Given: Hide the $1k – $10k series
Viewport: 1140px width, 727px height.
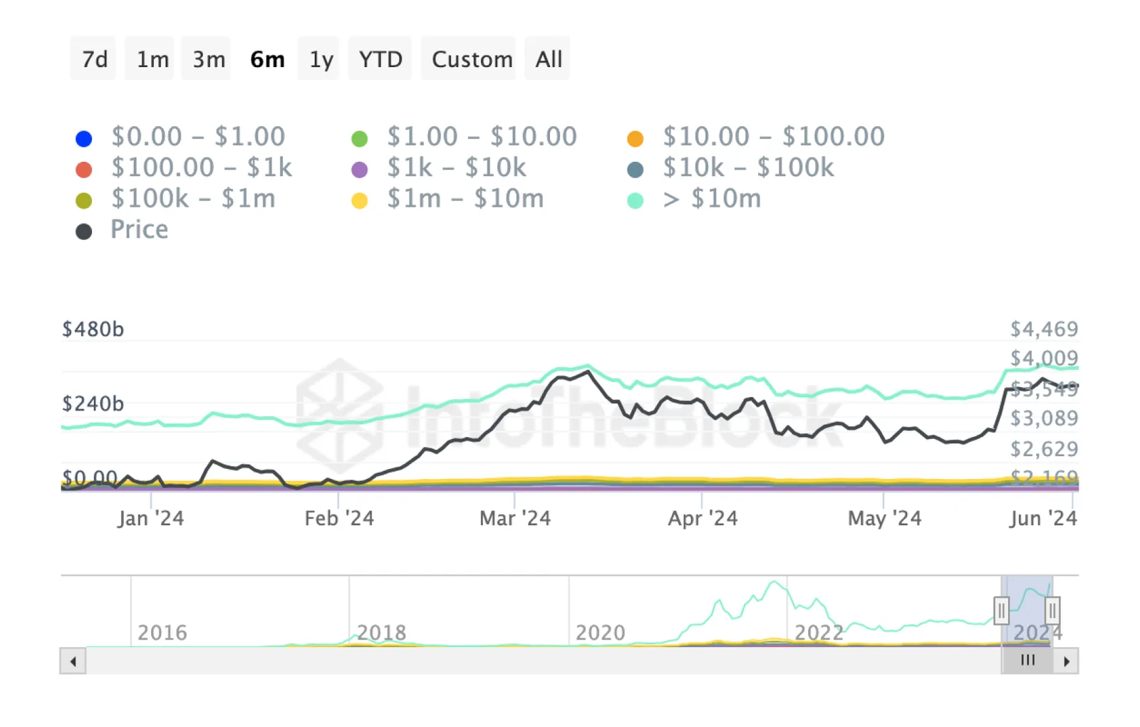Looking at the screenshot, I should tap(439, 168).
